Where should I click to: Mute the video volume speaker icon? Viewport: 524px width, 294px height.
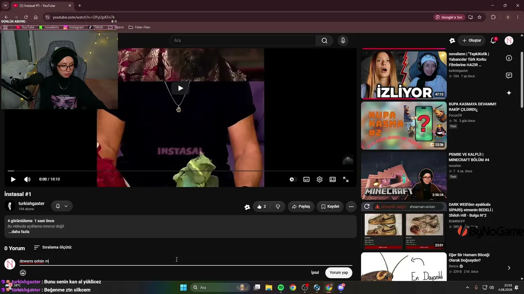[x=27, y=179]
